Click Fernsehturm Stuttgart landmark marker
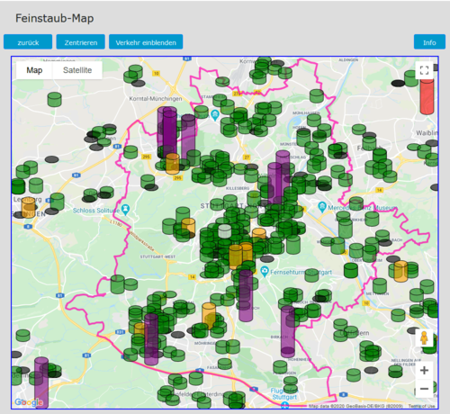 click(x=265, y=272)
